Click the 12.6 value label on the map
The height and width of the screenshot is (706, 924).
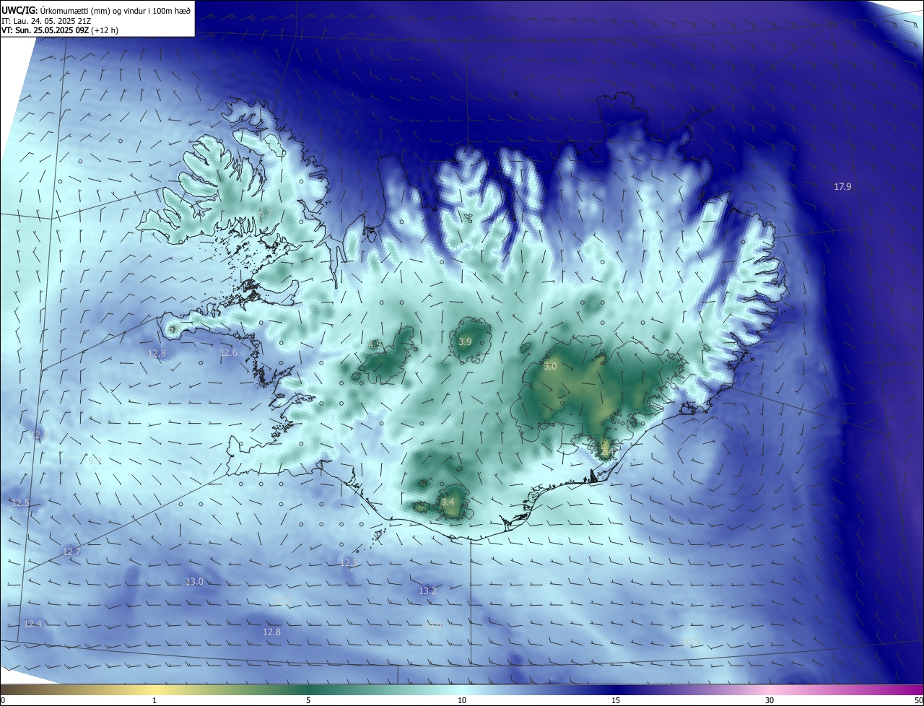click(x=228, y=353)
